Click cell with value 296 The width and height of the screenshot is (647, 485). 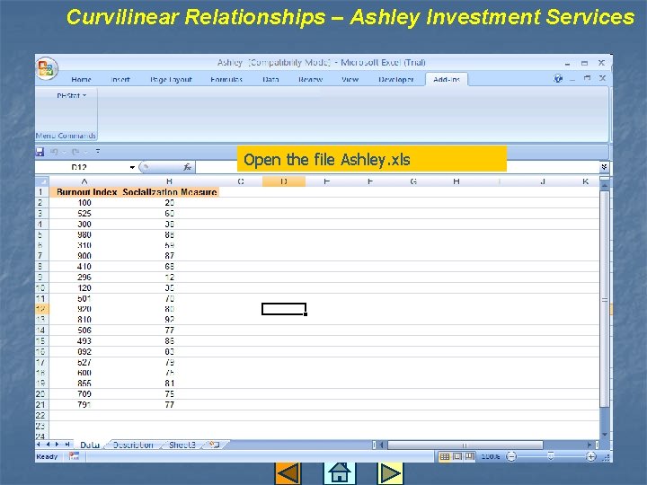pyautogui.click(x=84, y=278)
